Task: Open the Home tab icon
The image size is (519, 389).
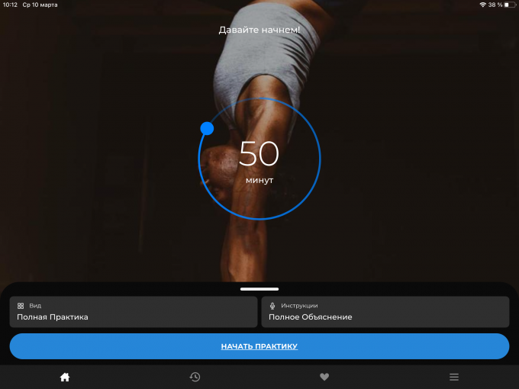Action: (x=65, y=377)
